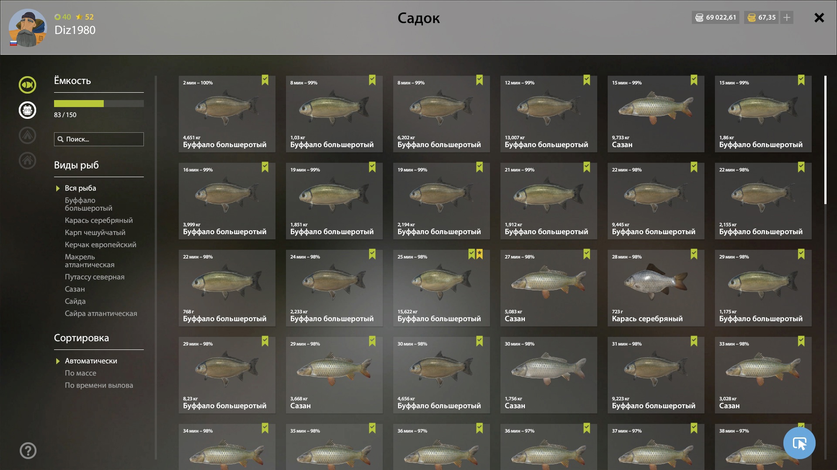The width and height of the screenshot is (837, 470).
Task: Click the silver coins balance 69 022,61
Action: 715,17
